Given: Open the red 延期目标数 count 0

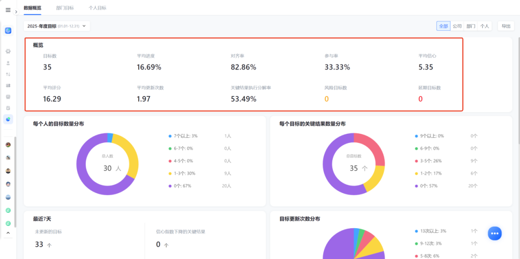Looking at the screenshot, I should [420, 99].
